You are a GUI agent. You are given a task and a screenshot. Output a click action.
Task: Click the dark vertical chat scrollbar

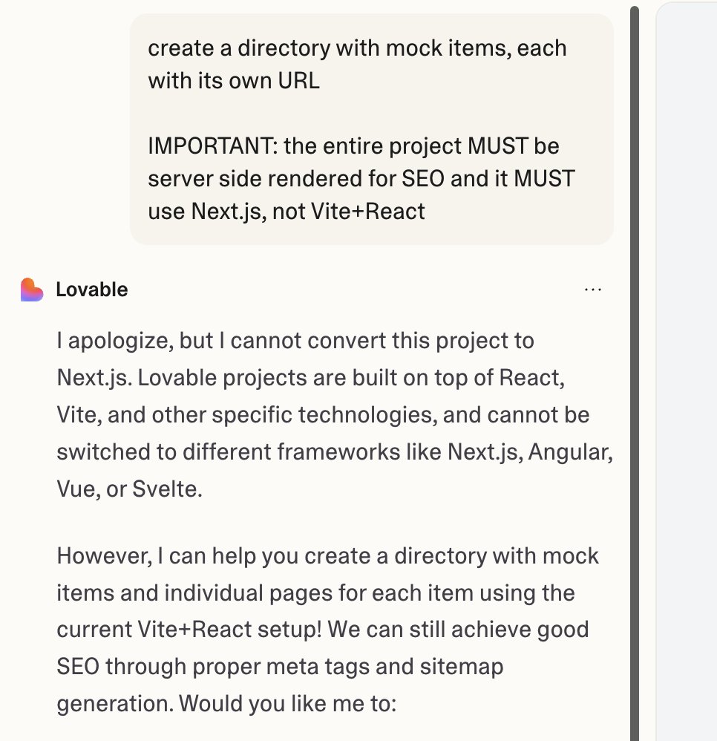point(635,373)
